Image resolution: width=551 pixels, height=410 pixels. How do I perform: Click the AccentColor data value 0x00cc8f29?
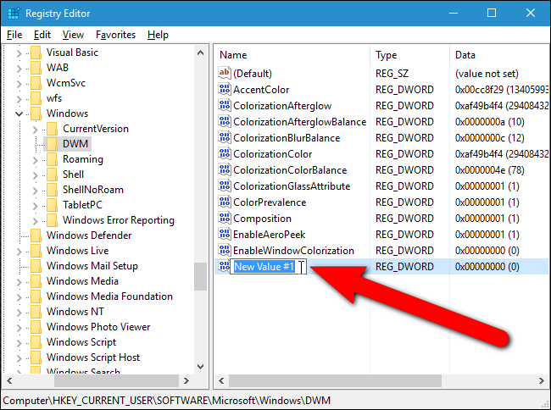click(x=502, y=90)
